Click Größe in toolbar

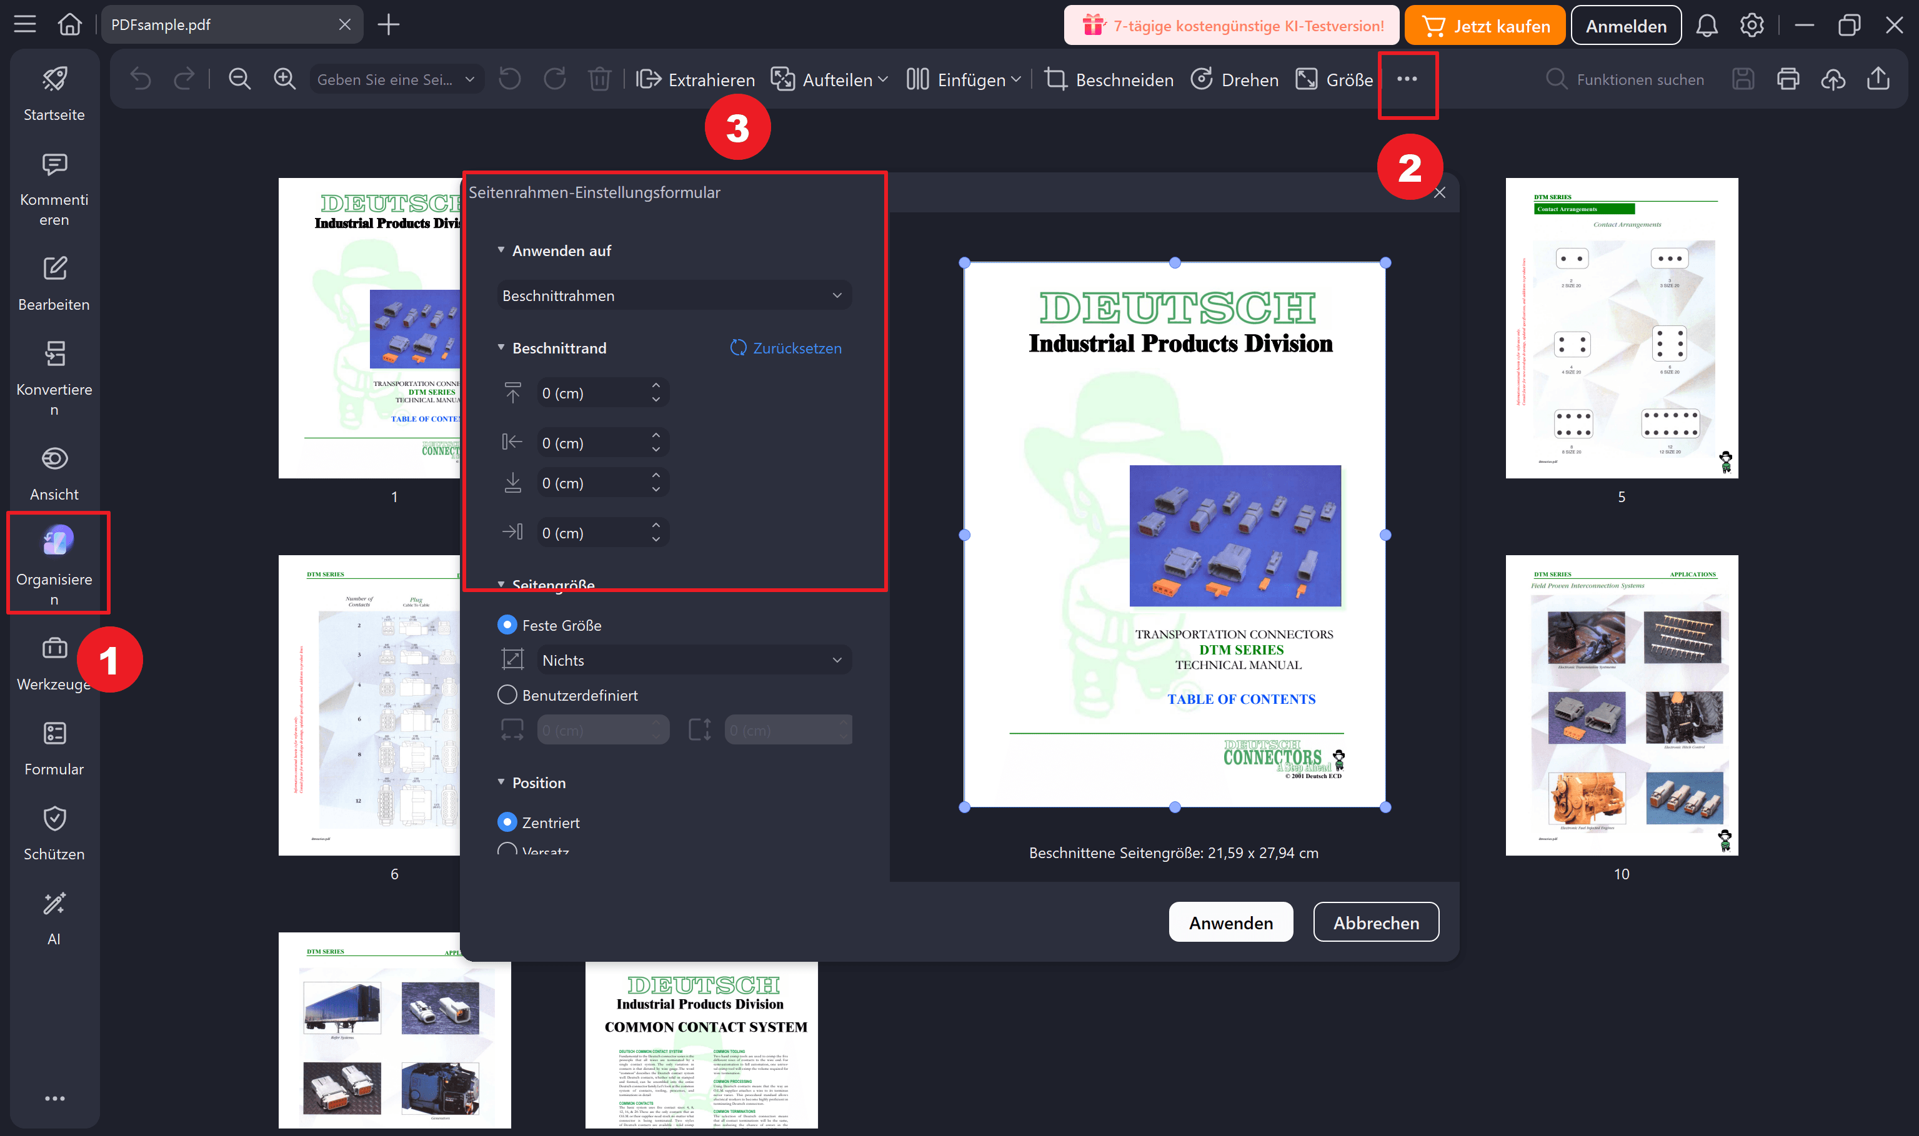click(x=1334, y=79)
